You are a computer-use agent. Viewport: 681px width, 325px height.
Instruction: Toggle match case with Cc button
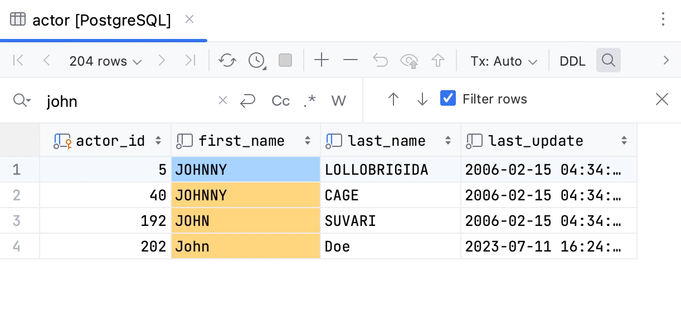(280, 101)
